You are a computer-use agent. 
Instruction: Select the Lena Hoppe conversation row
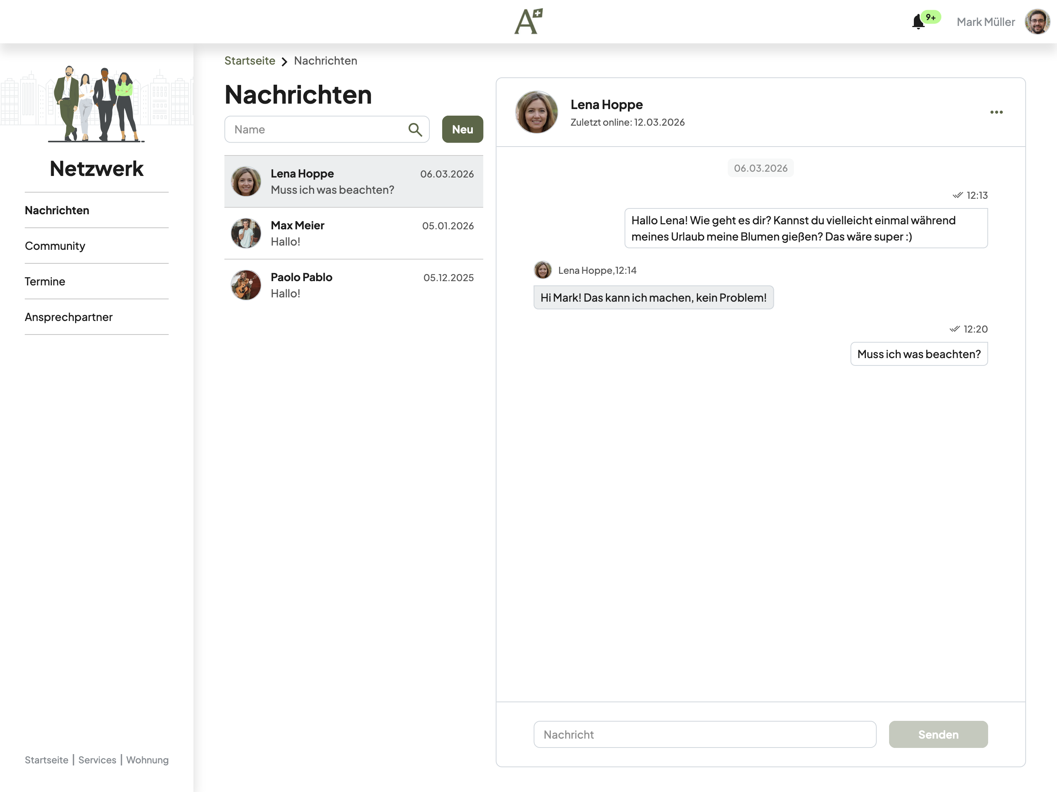[354, 181]
